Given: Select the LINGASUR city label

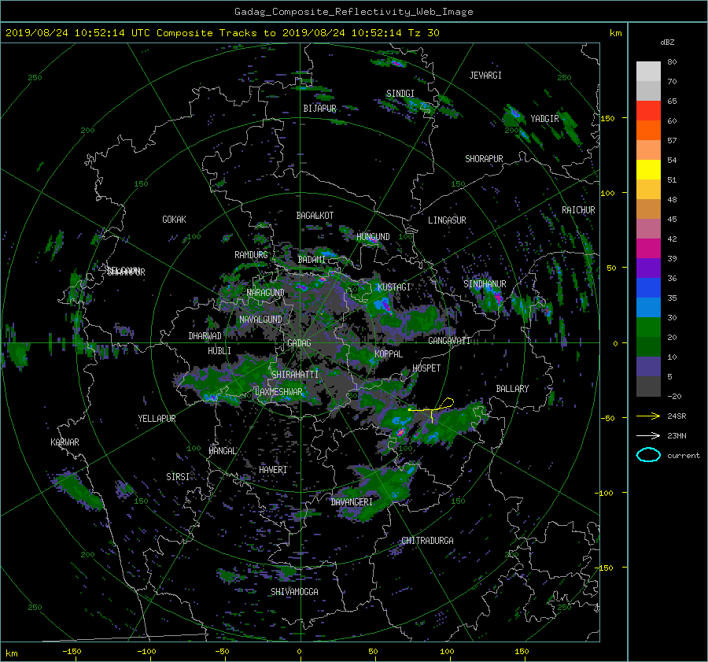Looking at the screenshot, I should pos(447,220).
